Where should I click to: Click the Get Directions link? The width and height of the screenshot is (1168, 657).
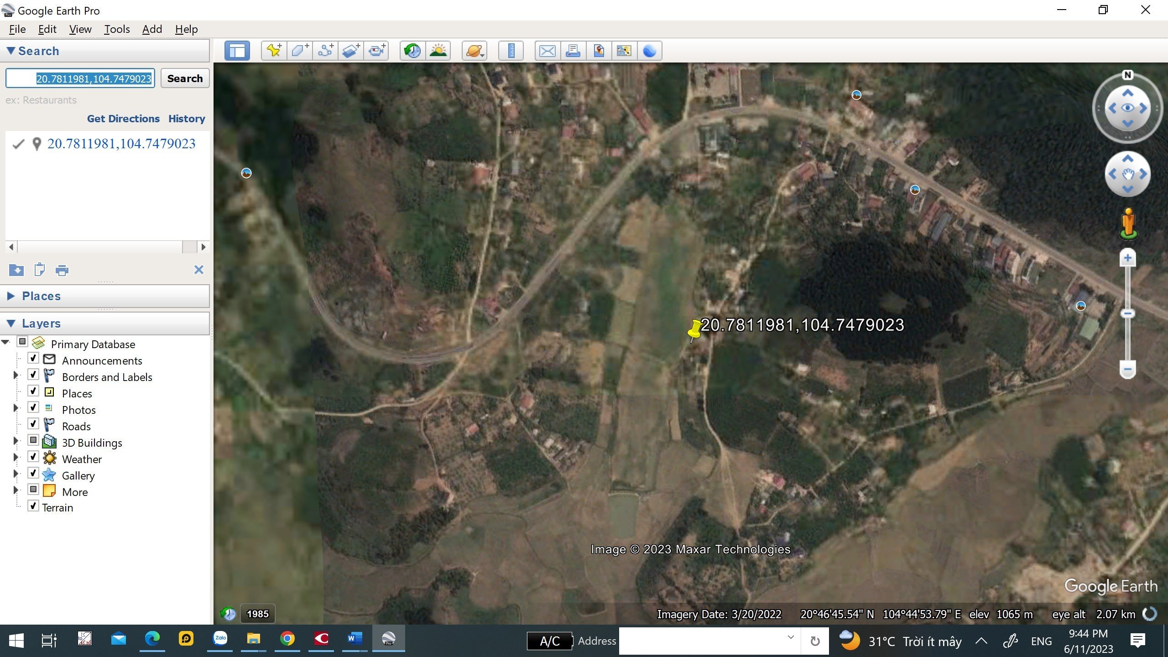(123, 119)
